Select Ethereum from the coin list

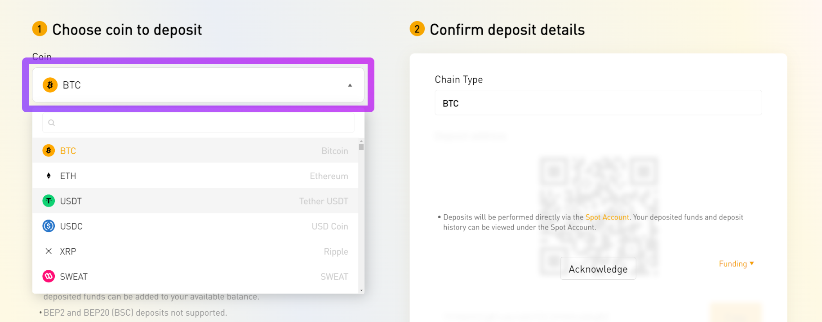pyautogui.click(x=195, y=176)
